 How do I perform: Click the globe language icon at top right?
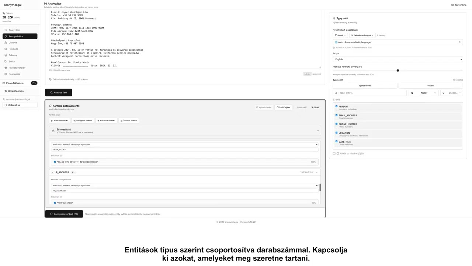(x=452, y=5)
